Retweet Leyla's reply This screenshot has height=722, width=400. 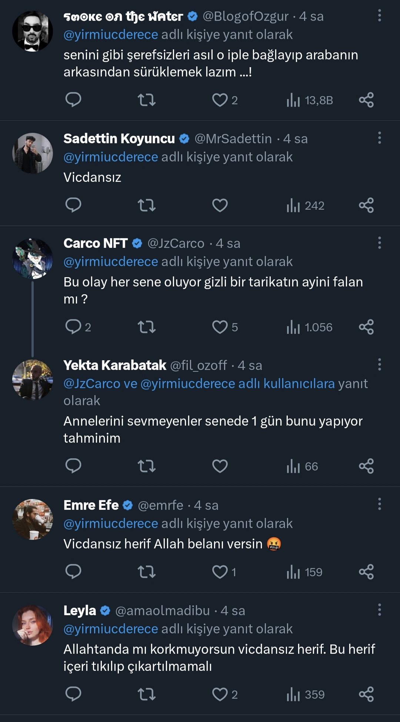[x=146, y=694]
